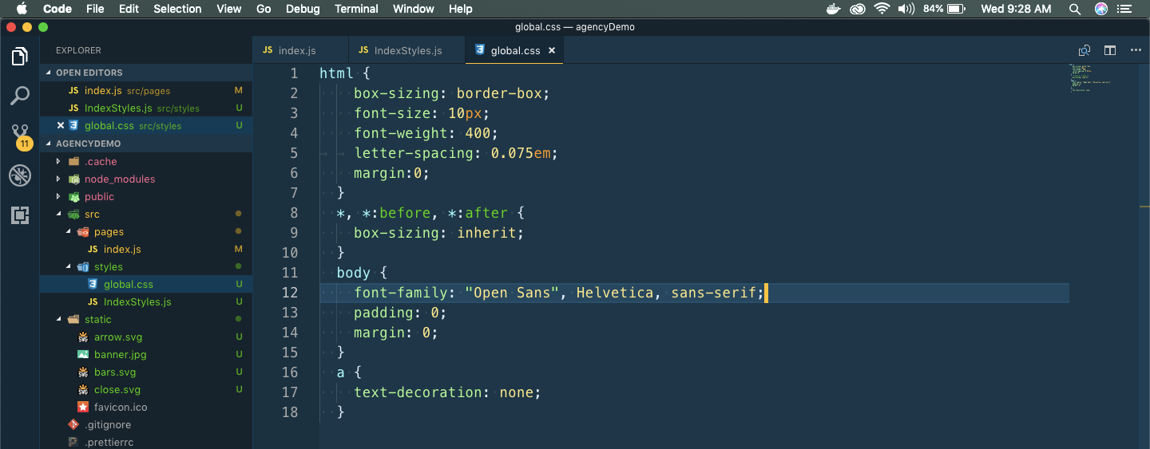The image size is (1150, 449).
Task: Collapse the static folder
Action: pos(97,319)
